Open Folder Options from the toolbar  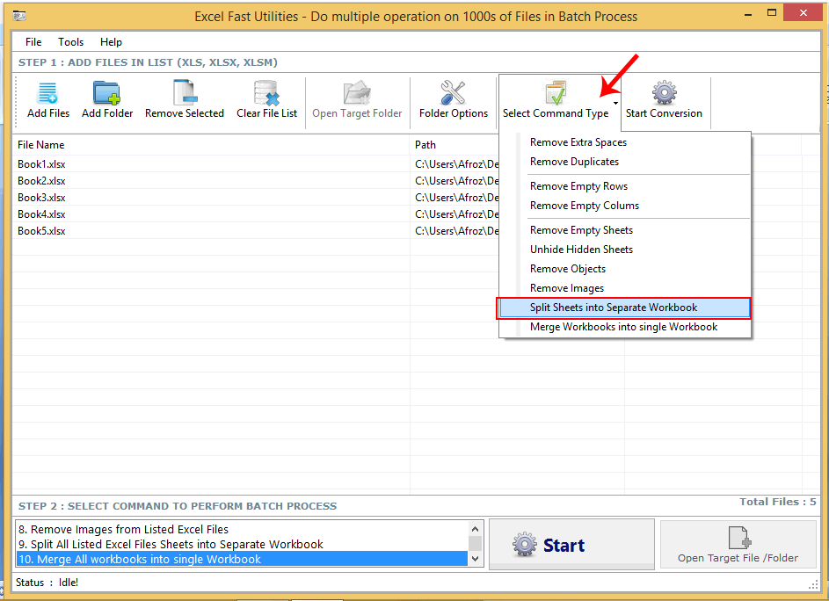[x=453, y=91]
